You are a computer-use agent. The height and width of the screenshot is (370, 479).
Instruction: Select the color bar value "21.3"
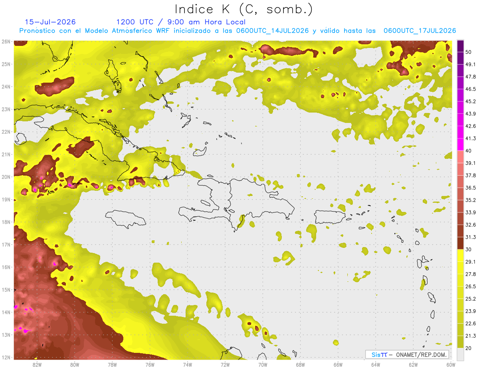tap(471, 336)
